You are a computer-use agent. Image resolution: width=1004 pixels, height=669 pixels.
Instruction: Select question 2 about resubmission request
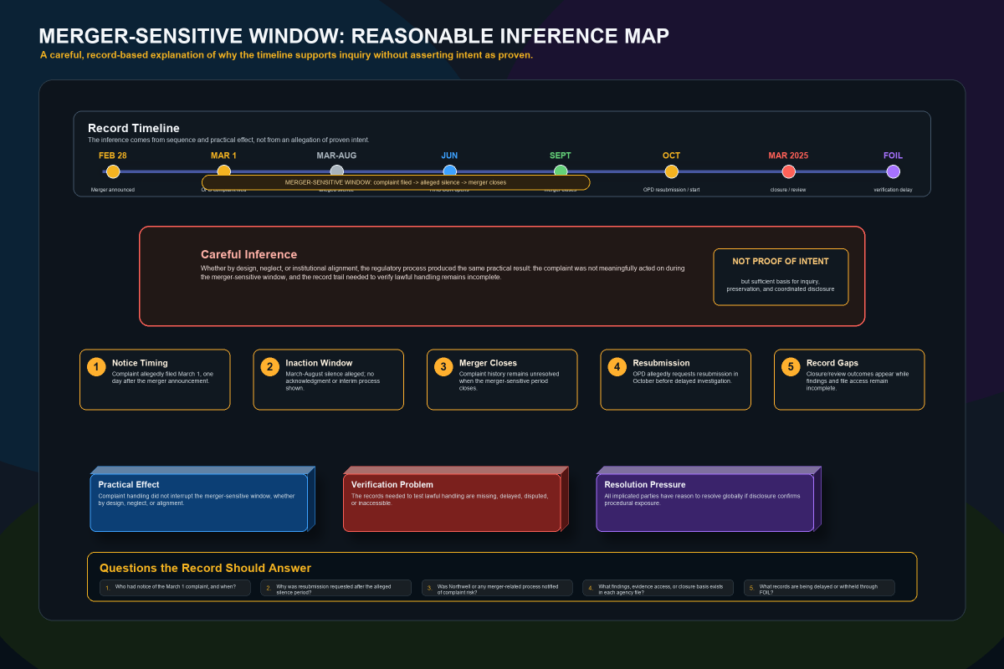(336, 588)
